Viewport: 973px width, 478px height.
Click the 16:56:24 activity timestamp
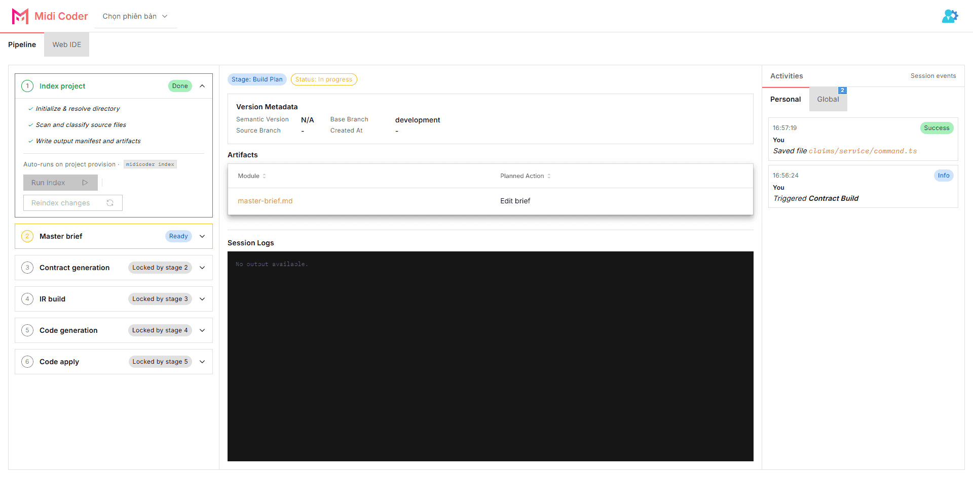coord(785,176)
